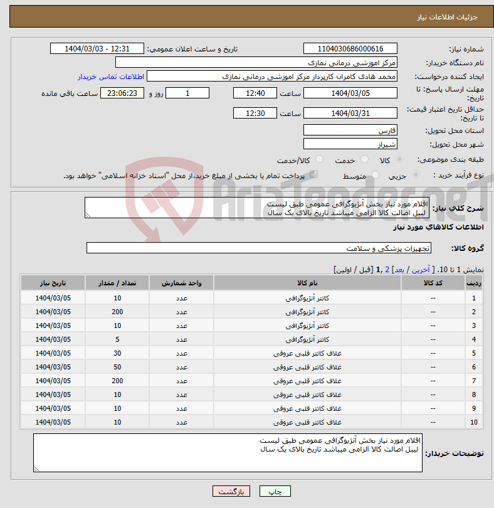Select row 7 item غلاف کاتتر قلبی عروقی
Viewport: 494px width, 508px height.
(x=307, y=381)
